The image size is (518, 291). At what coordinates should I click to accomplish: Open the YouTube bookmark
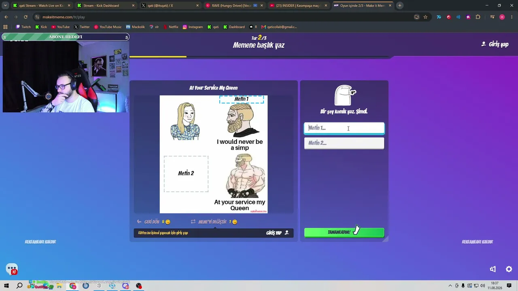pos(60,27)
